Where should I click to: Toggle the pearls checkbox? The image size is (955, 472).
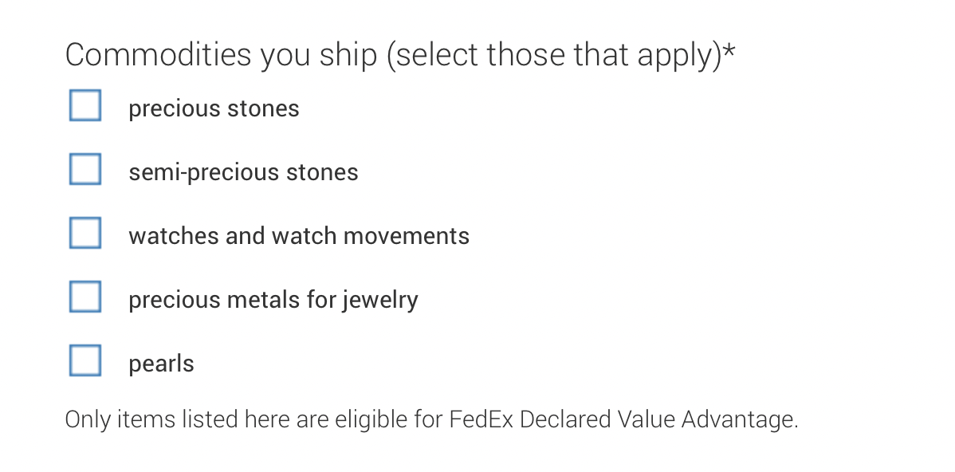(85, 361)
